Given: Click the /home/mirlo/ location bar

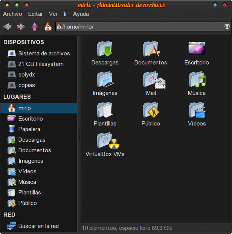Looking at the screenshot, I should (143, 26).
